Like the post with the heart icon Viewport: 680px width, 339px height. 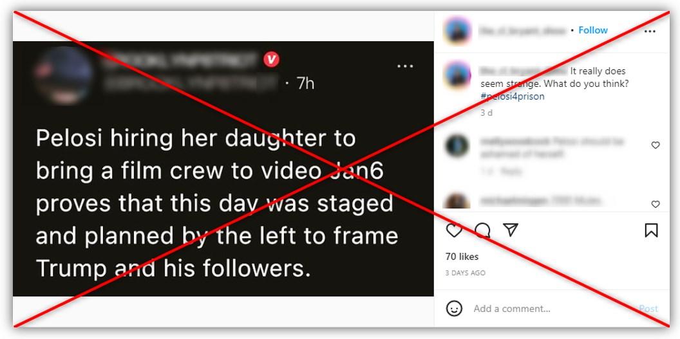454,230
